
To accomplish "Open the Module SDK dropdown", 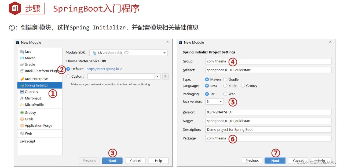I will pyautogui.click(x=164, y=53).
